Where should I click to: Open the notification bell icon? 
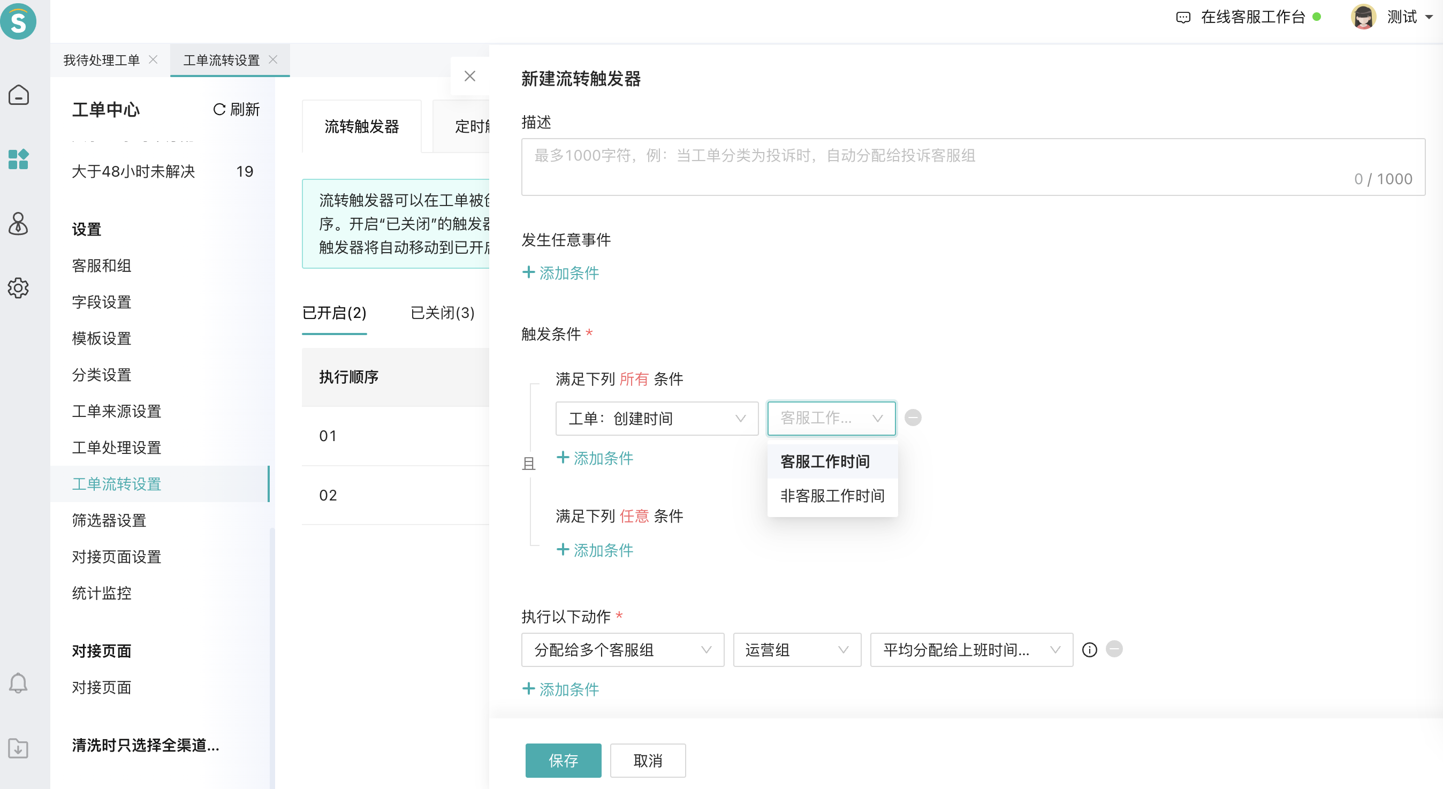[19, 683]
